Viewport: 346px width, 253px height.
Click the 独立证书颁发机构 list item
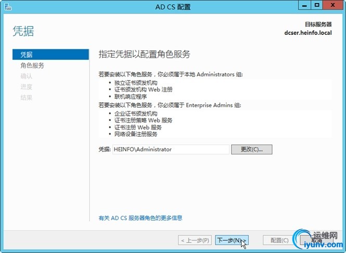click(136, 83)
